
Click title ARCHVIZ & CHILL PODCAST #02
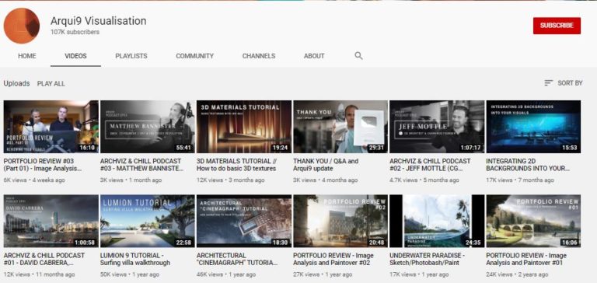[x=430, y=165]
